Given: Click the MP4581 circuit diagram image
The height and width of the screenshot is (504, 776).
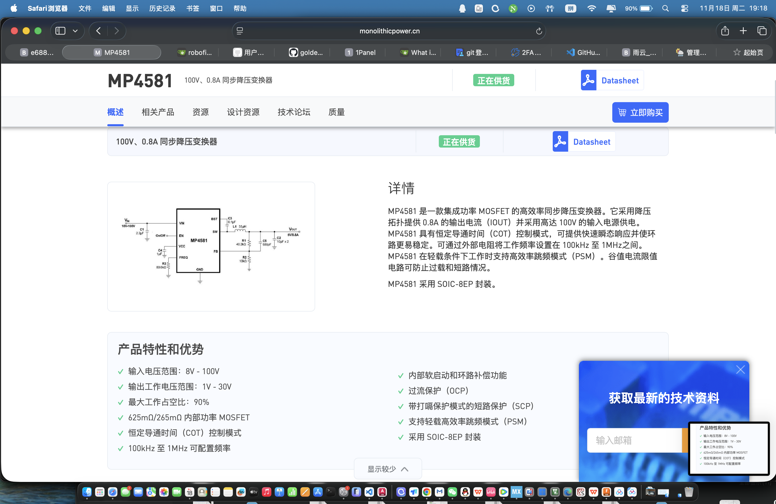Looking at the screenshot, I should click(x=211, y=246).
